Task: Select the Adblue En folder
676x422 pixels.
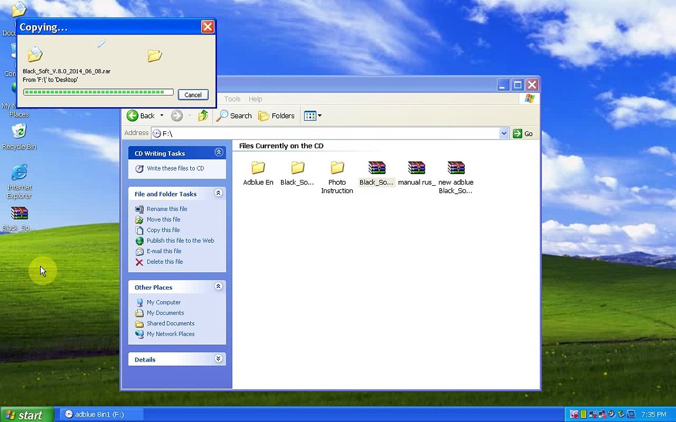Action: click(258, 173)
